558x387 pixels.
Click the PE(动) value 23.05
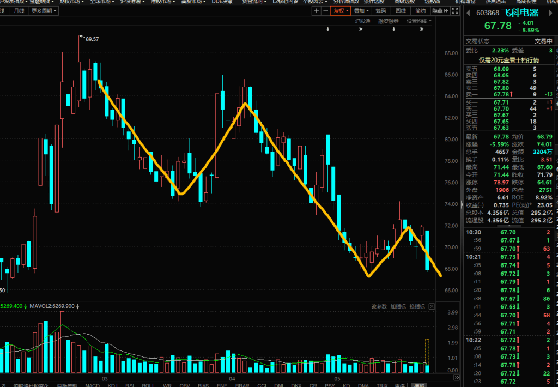point(545,205)
